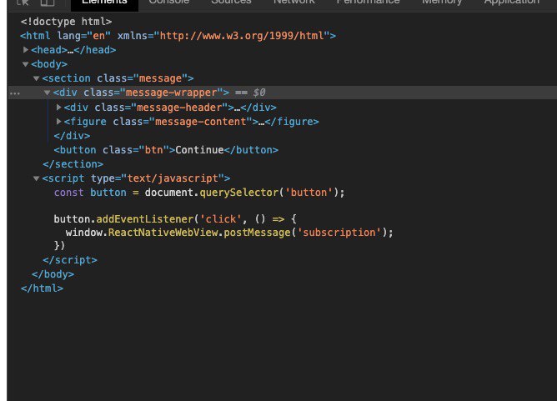Viewport: 557px width, 401px height.
Task: Click the "message-wrapper" class value
Action: [171, 93]
